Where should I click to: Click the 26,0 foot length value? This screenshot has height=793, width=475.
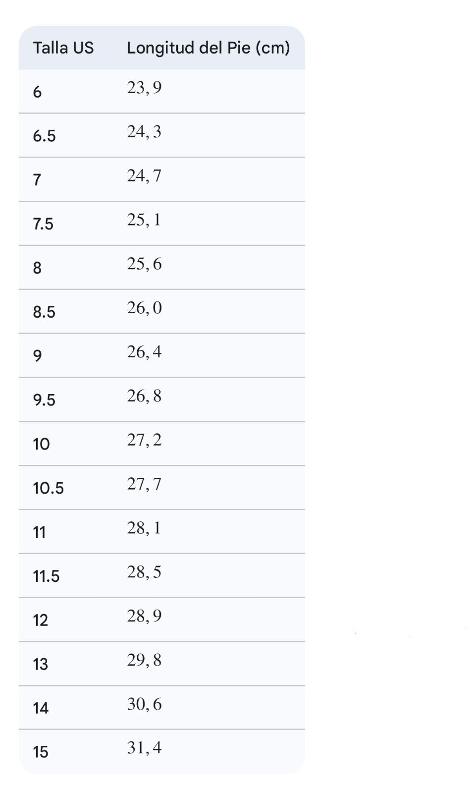144,308
